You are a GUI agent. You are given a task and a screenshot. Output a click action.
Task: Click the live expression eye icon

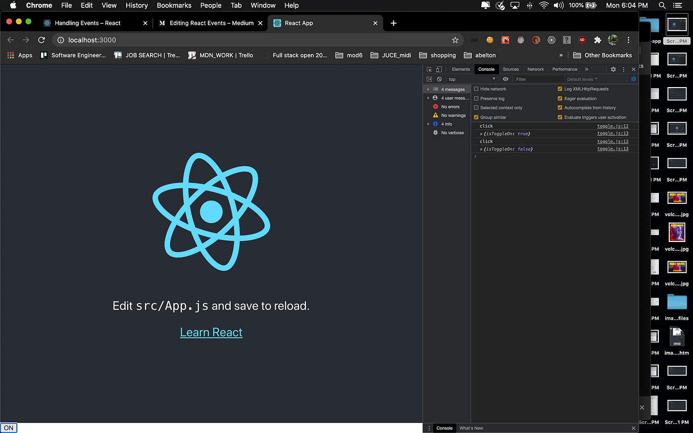click(505, 79)
